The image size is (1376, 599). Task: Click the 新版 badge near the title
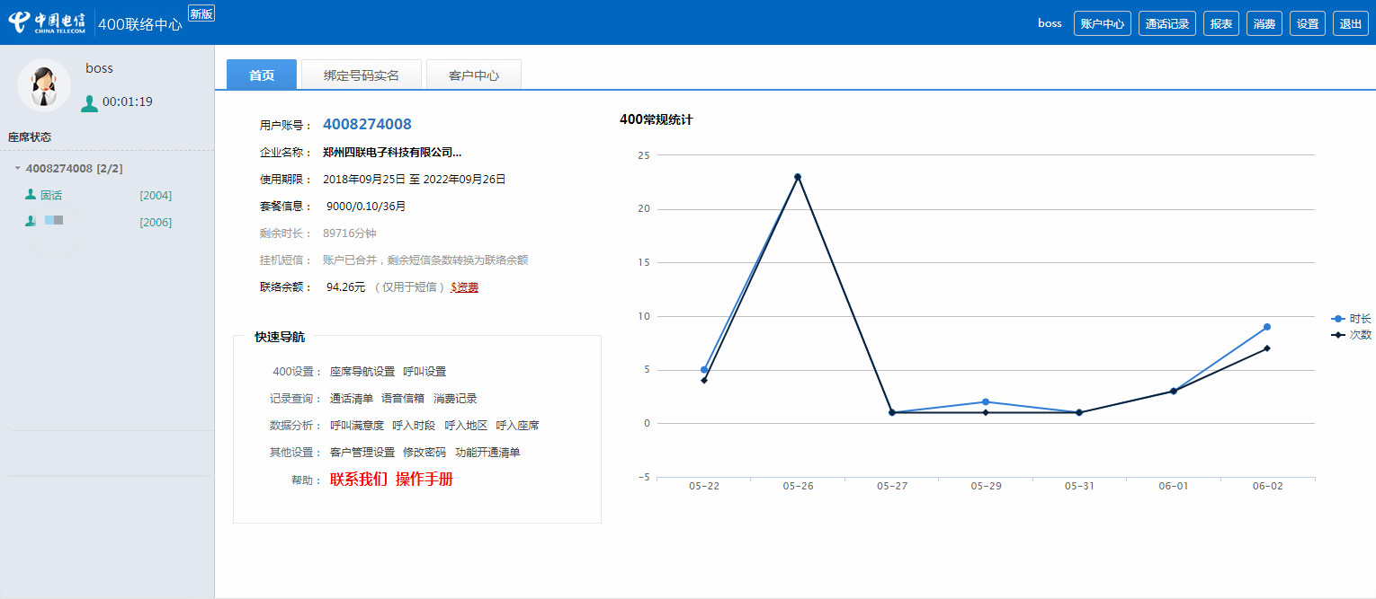point(201,13)
